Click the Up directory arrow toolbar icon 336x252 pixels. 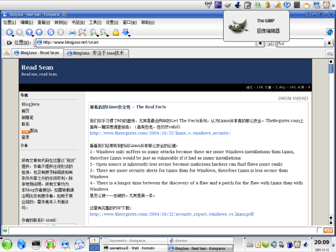[29, 32]
